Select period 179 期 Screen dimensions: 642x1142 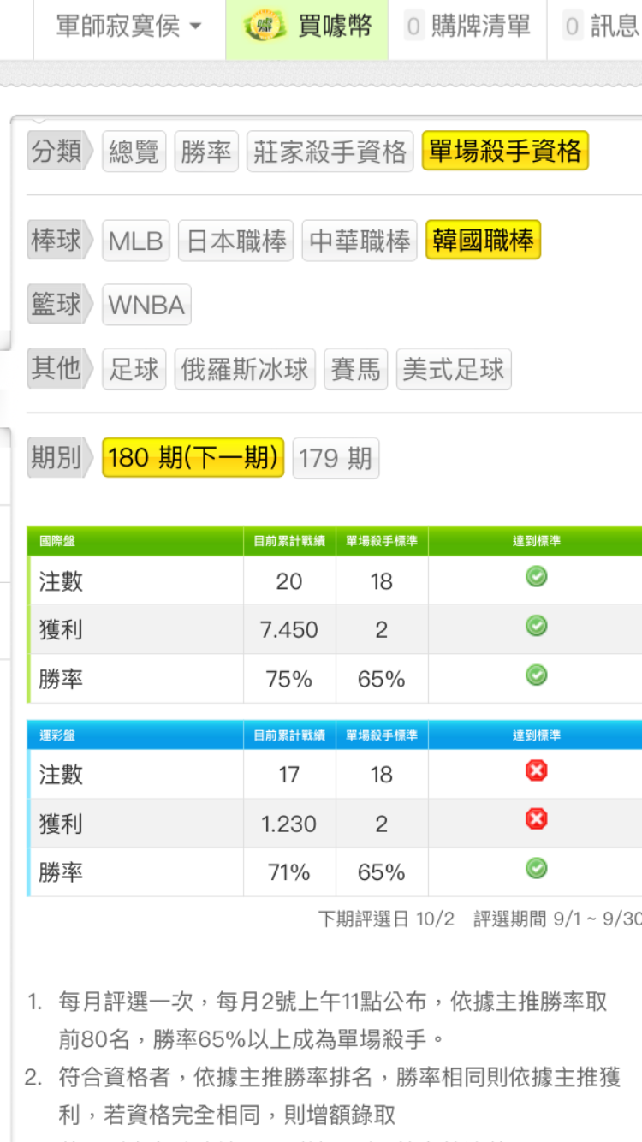(x=336, y=458)
